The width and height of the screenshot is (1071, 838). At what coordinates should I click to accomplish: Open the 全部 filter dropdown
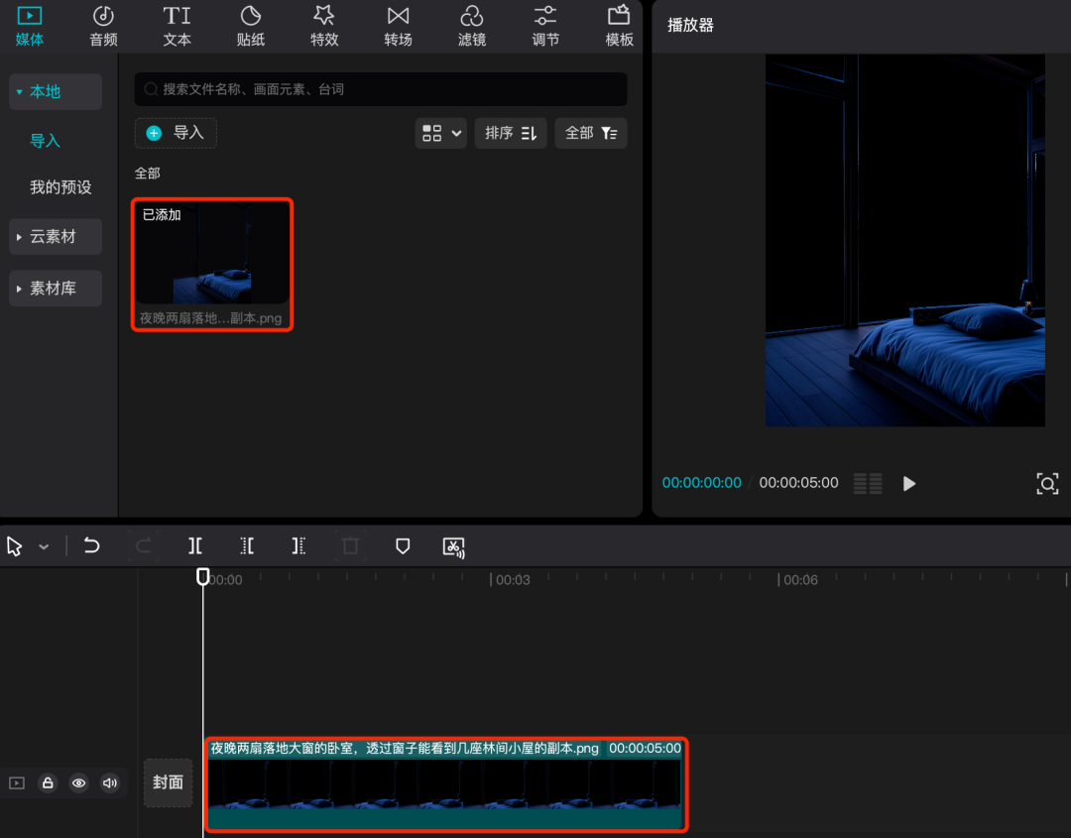click(591, 133)
